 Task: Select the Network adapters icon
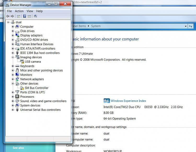(17, 79)
